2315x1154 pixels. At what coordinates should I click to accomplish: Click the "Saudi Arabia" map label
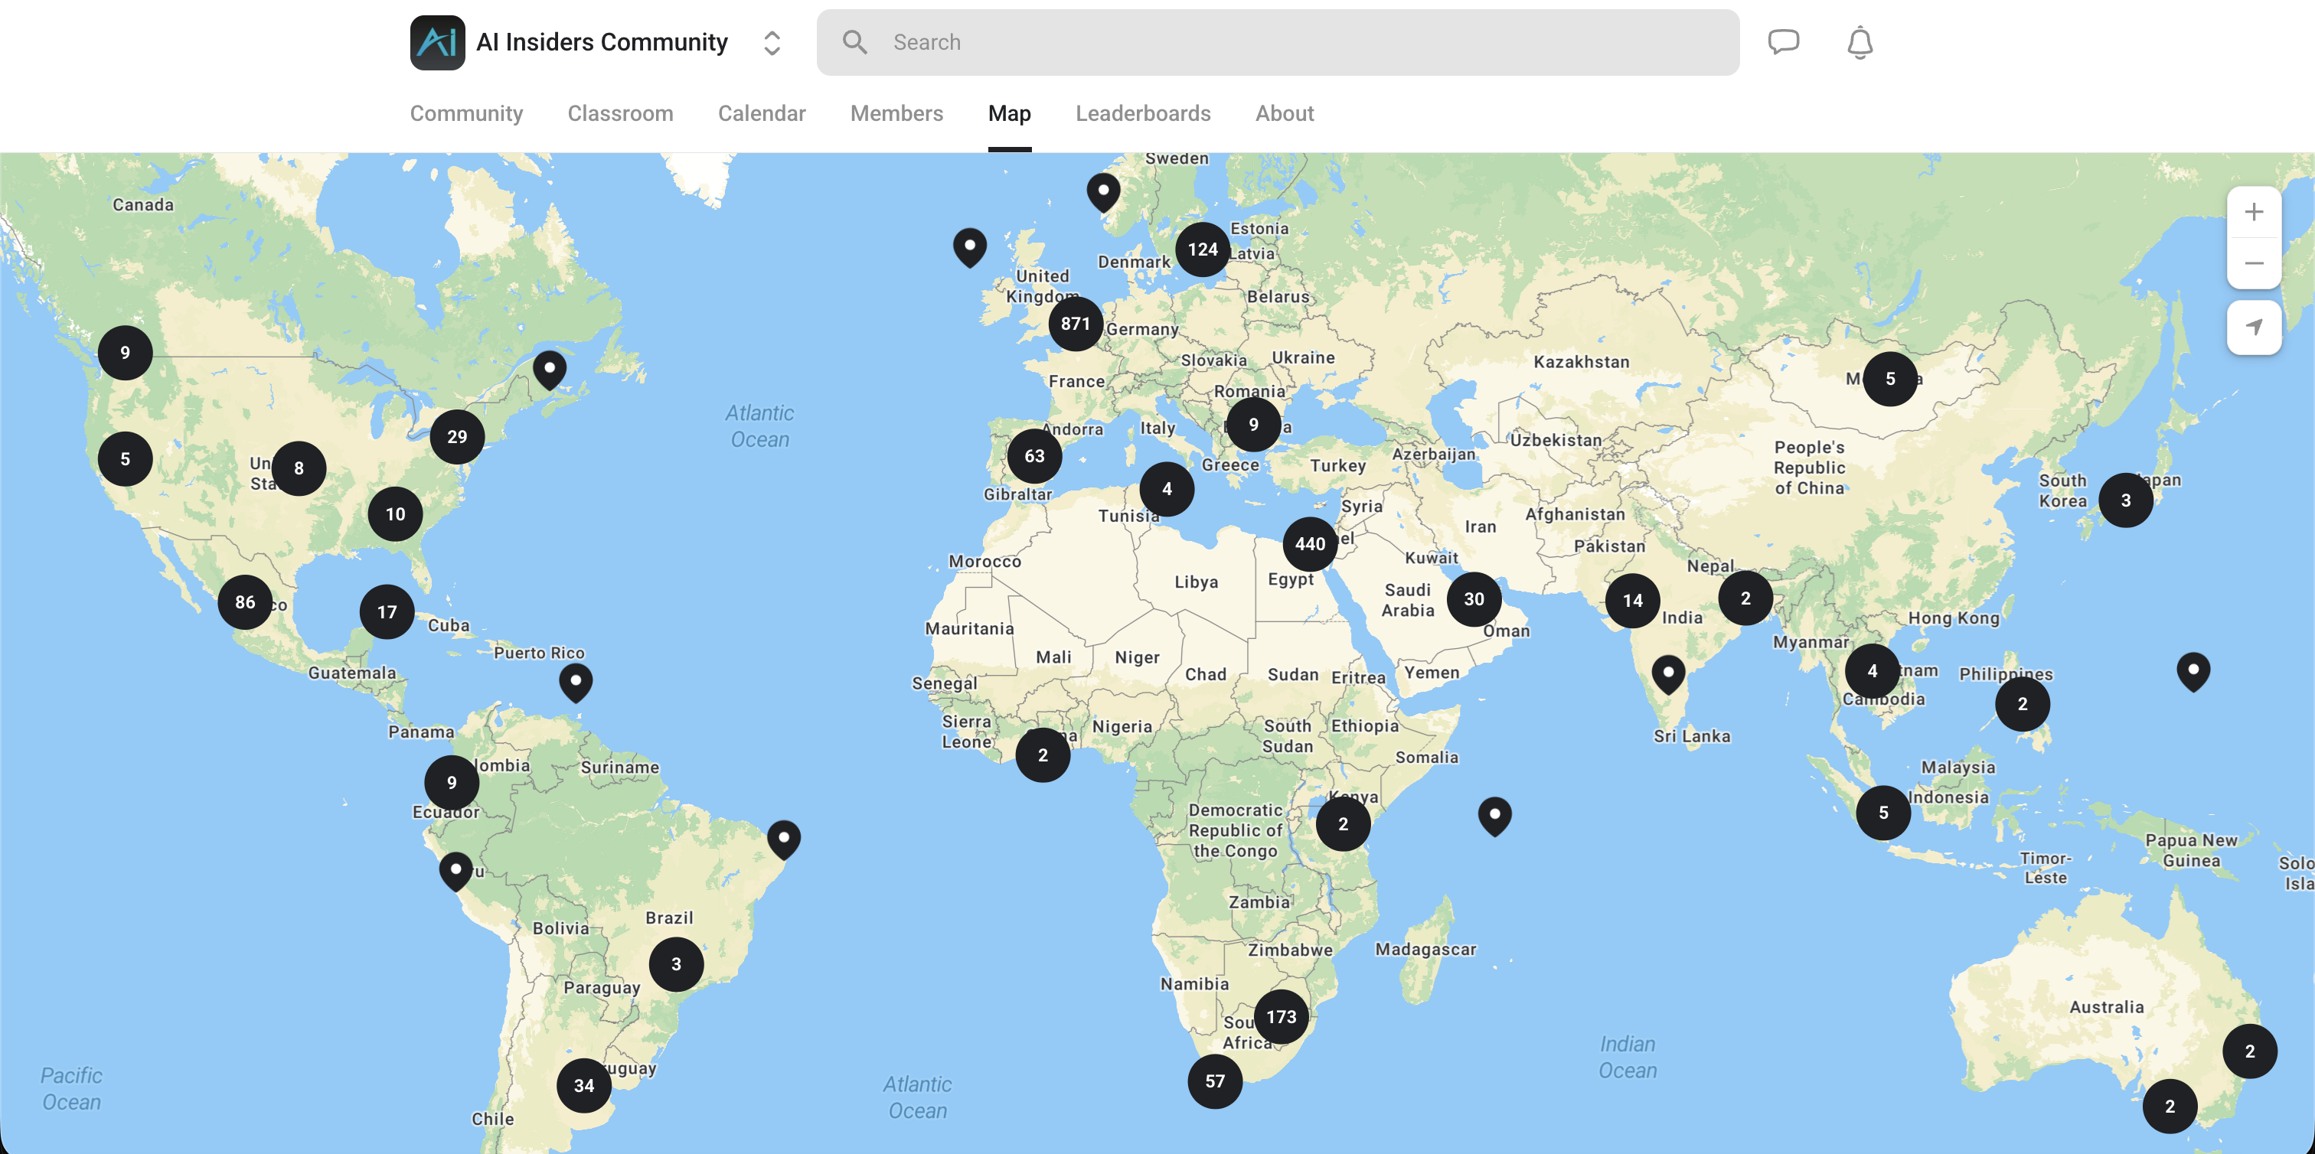[x=1407, y=600]
